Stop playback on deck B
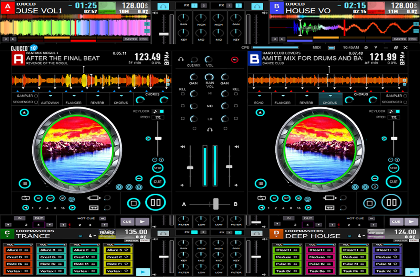Screen dimensions: 420x277 [x=370, y=203]
